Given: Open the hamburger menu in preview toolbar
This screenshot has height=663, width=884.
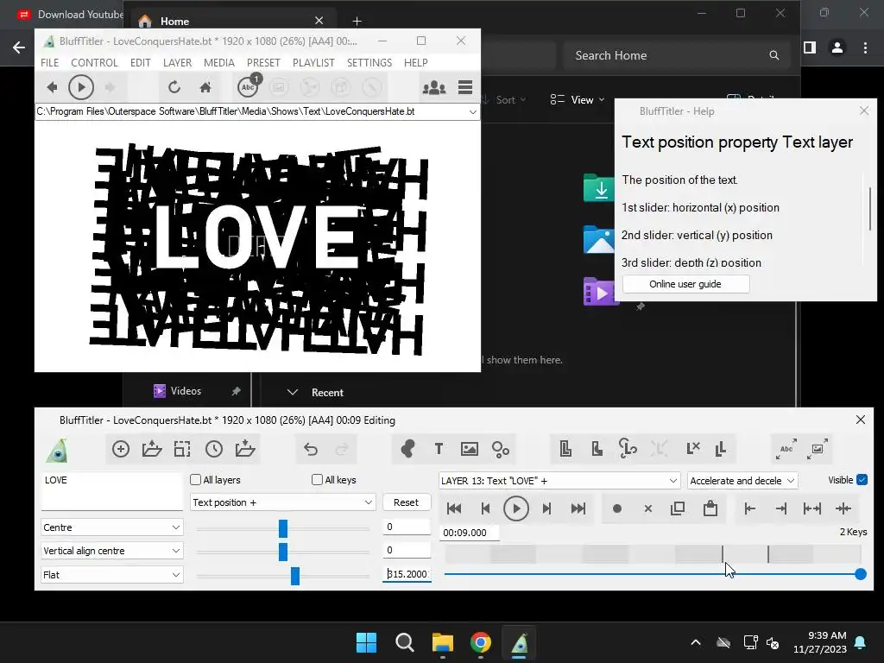Looking at the screenshot, I should pos(465,87).
